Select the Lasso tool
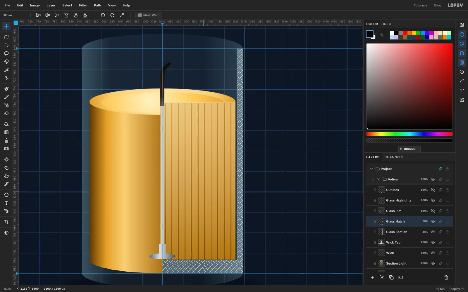 pyautogui.click(x=6, y=53)
